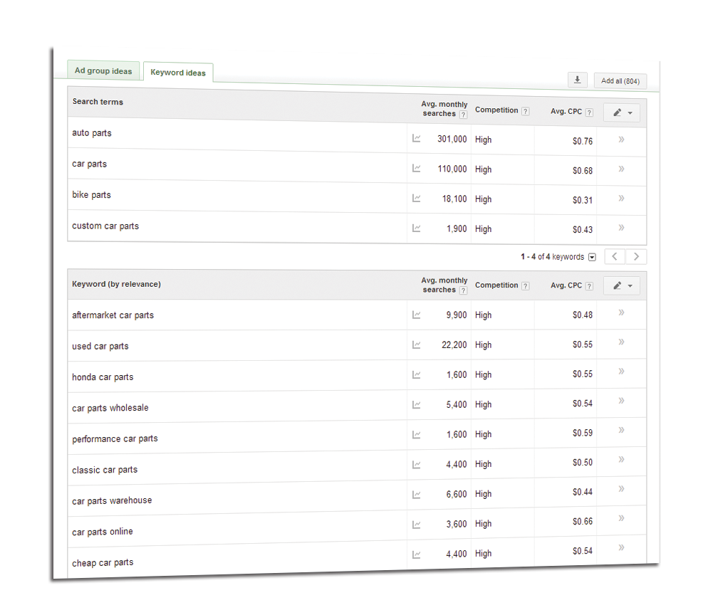Switch to the Ad group ideas tab
The image size is (718, 615).
click(x=103, y=70)
